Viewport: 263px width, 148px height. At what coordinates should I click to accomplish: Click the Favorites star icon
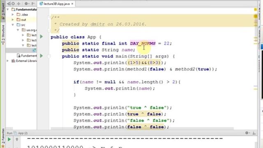coord(3,146)
